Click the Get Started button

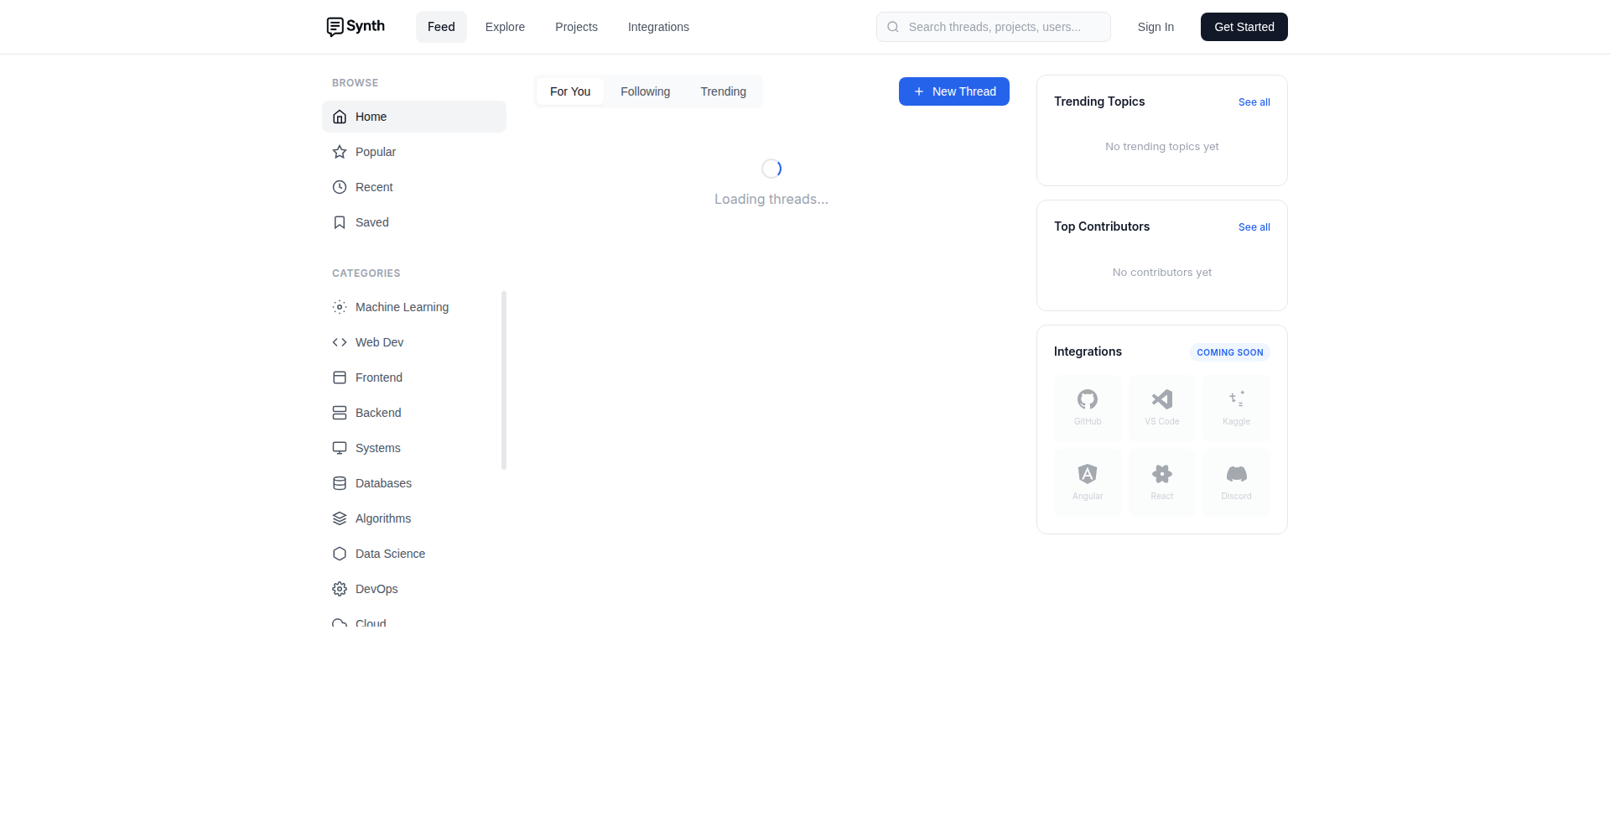pyautogui.click(x=1244, y=27)
